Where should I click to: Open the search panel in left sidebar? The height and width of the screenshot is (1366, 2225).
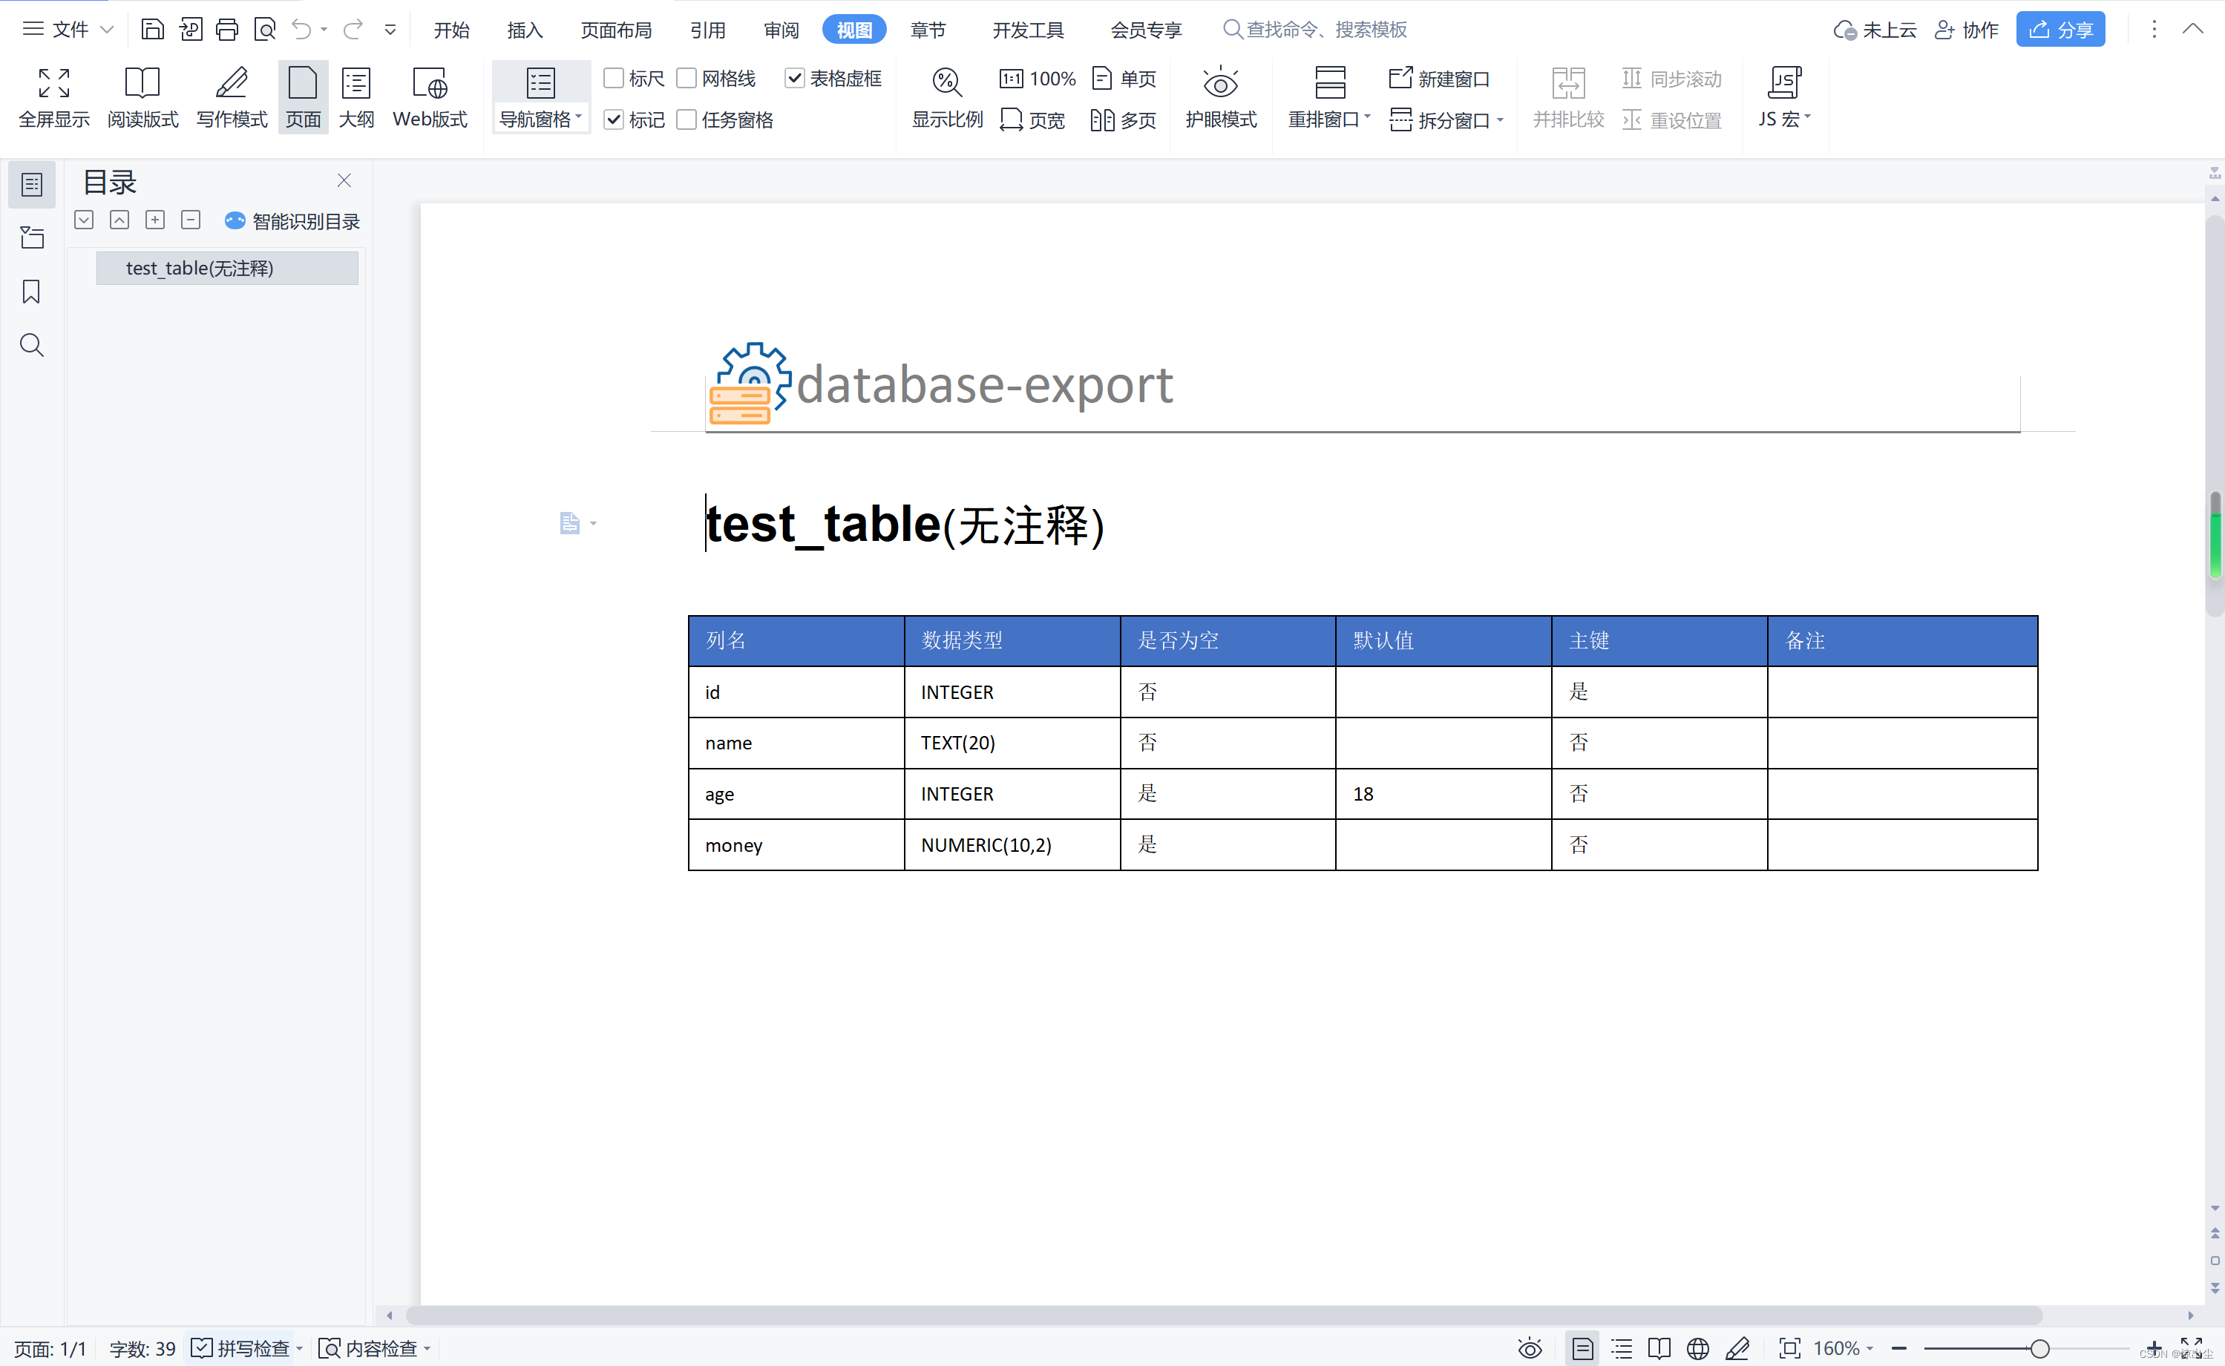point(32,345)
